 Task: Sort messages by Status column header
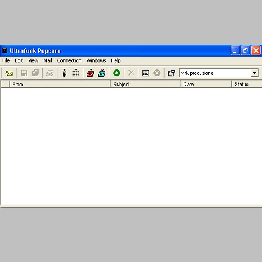247,84
